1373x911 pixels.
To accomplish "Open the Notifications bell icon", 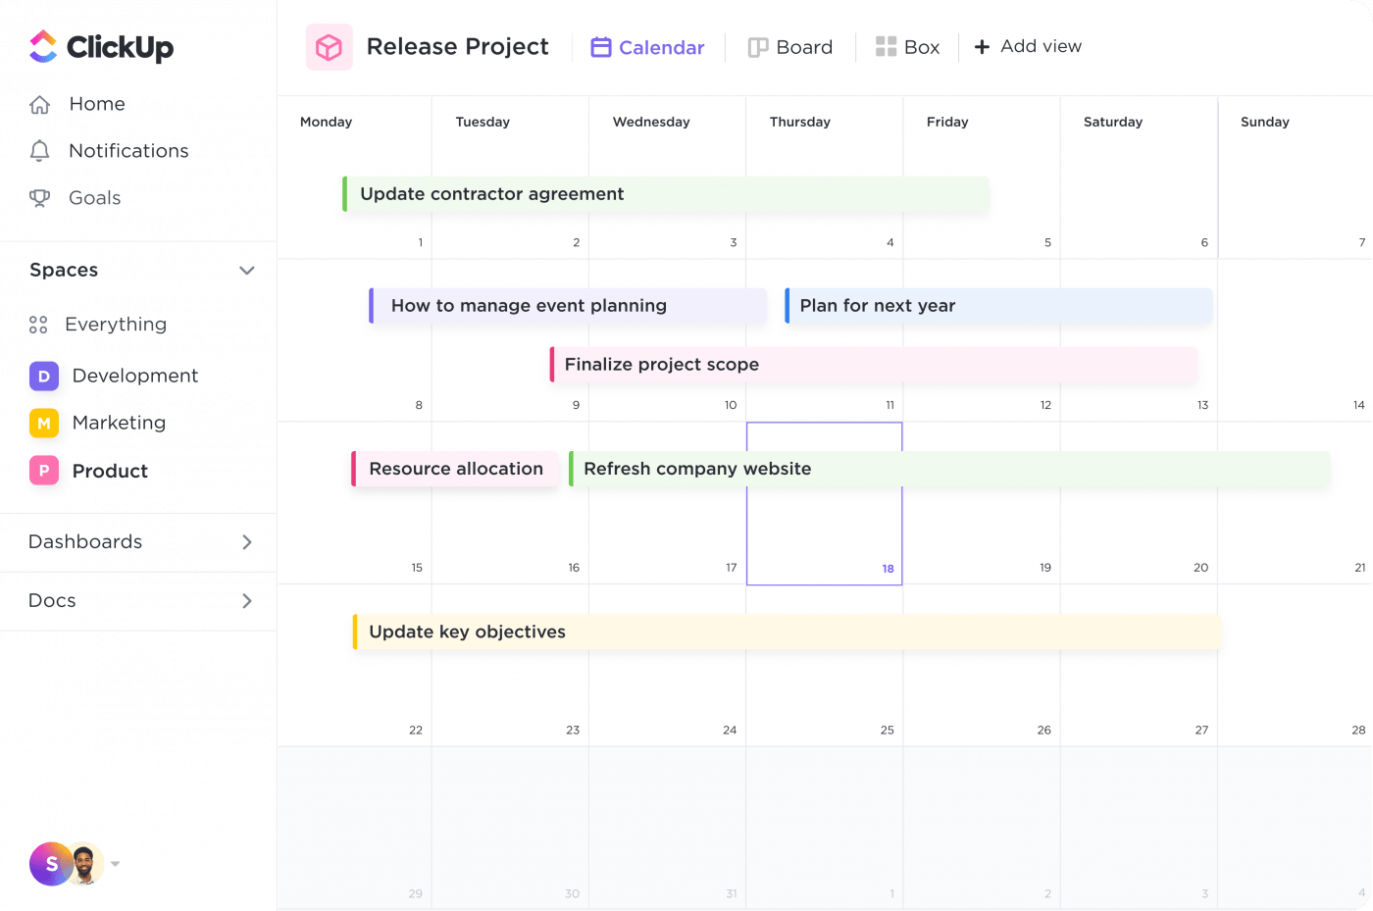I will pos(40,150).
